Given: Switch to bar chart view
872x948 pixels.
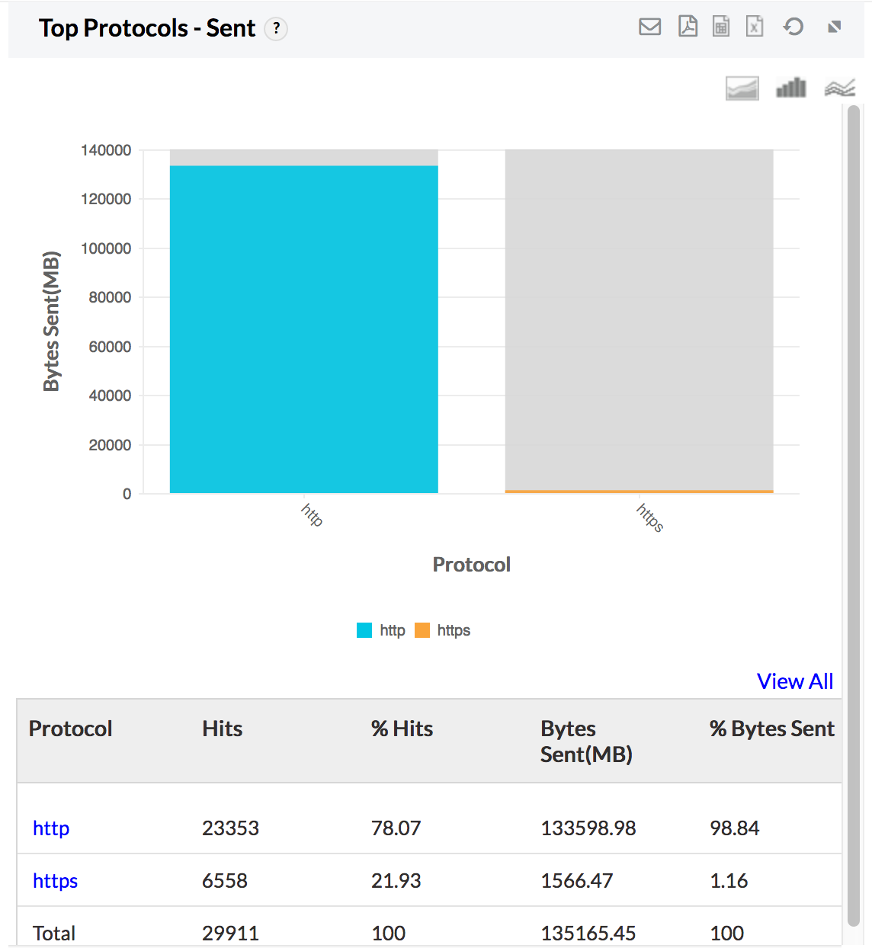Looking at the screenshot, I should (791, 88).
